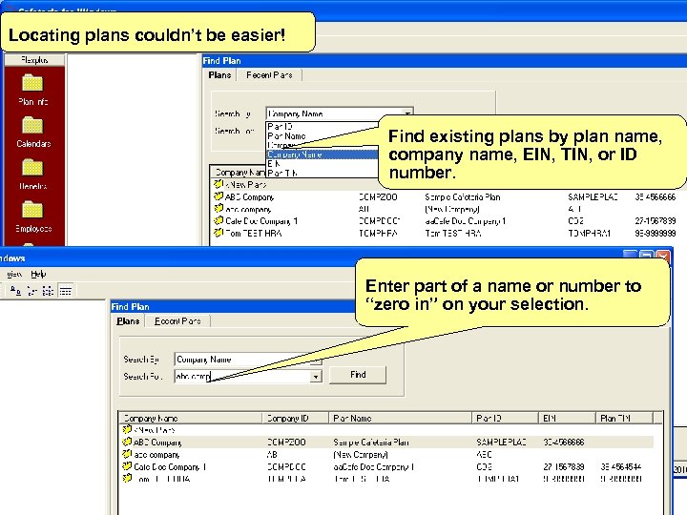Select '<New Plan>' text in the back window list
Screen dimensions: 687x515
coord(246,185)
